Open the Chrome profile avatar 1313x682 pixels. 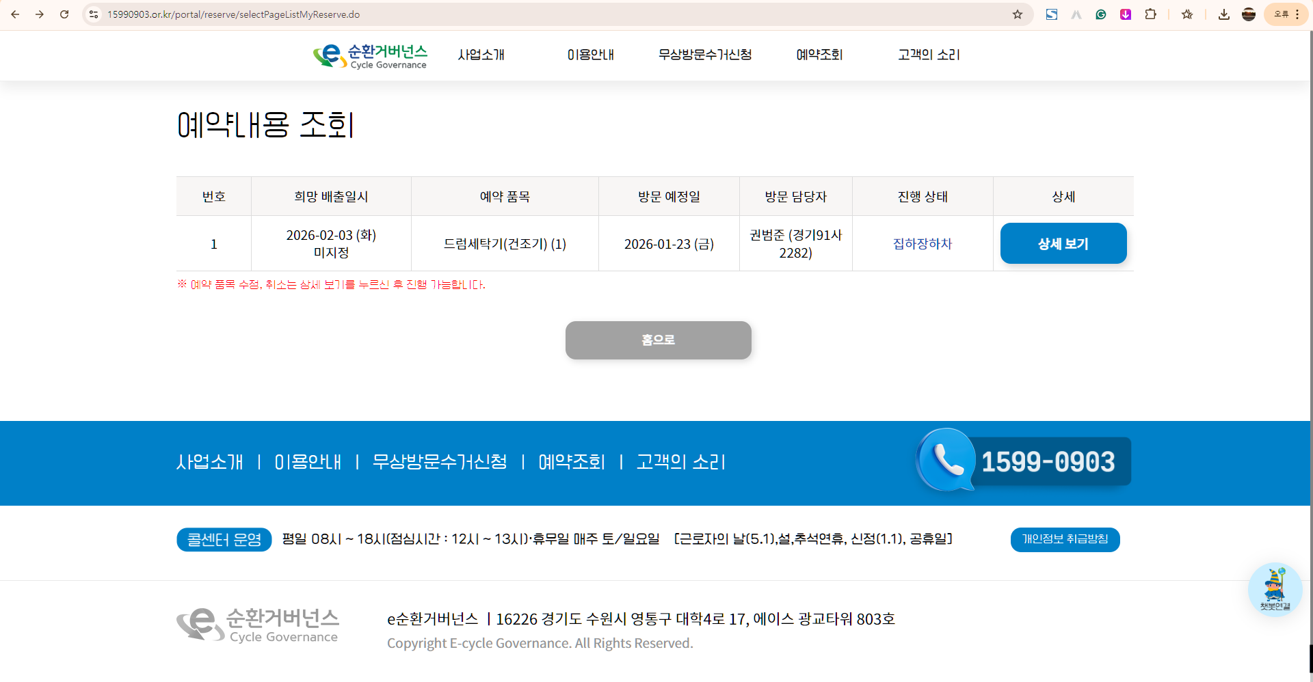[x=1249, y=14]
